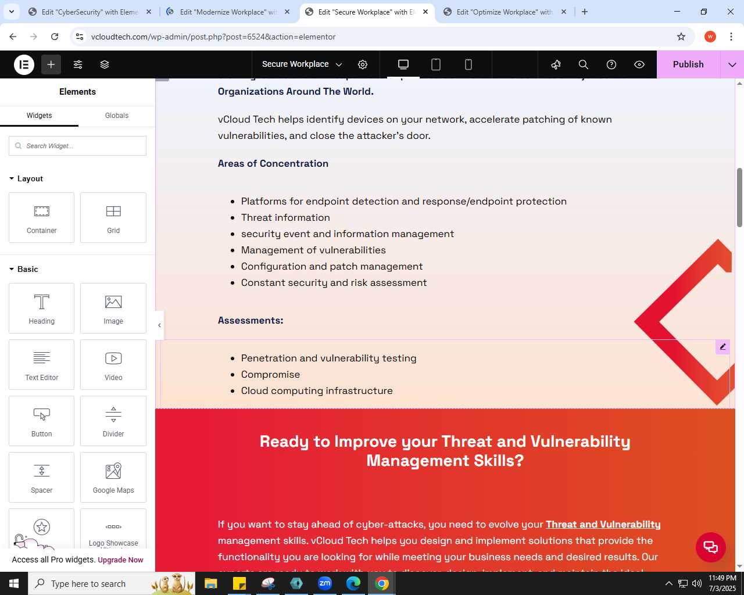Image resolution: width=744 pixels, height=595 pixels.
Task: Click the Assessments: heading text
Action: click(x=251, y=320)
